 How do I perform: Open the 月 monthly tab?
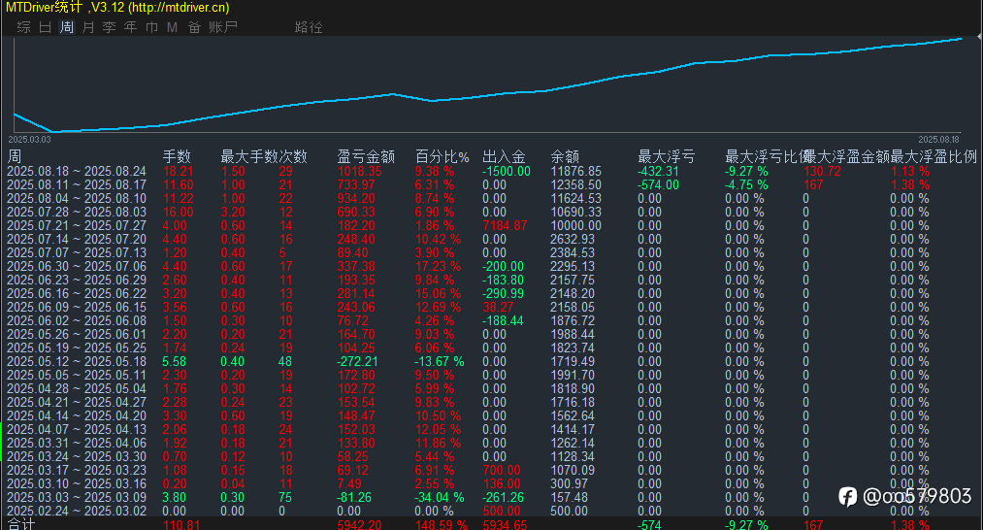pos(87,27)
